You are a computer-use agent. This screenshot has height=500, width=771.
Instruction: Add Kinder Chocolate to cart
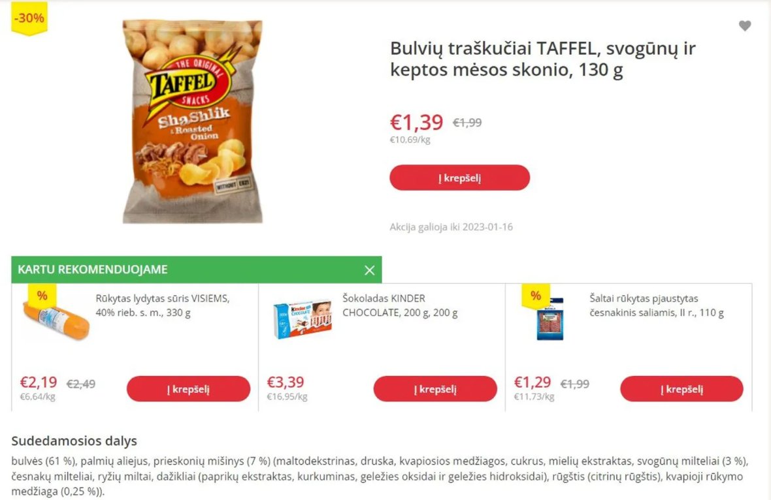click(435, 389)
